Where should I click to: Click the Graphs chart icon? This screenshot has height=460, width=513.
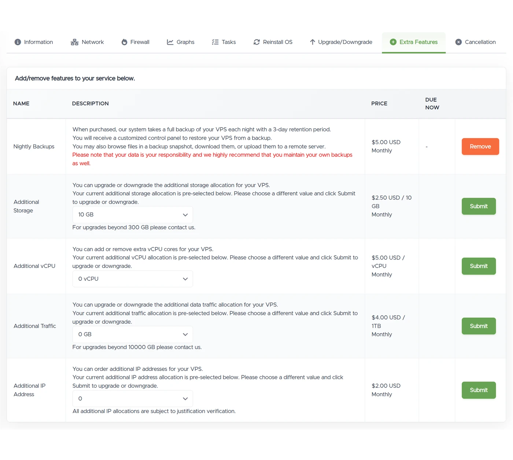pos(170,42)
